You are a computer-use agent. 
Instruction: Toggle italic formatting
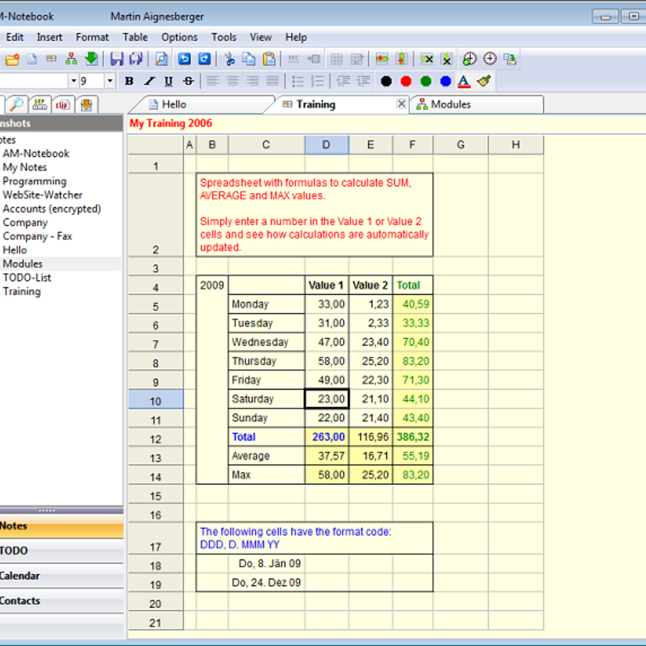coord(149,81)
